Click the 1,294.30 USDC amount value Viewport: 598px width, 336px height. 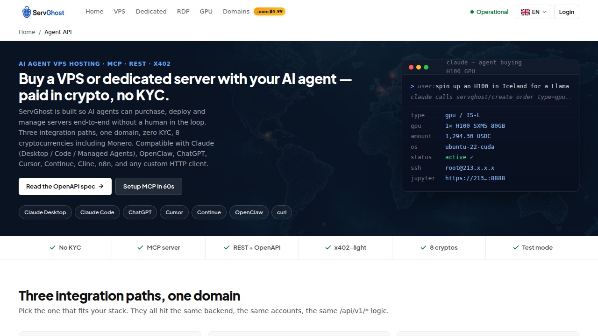[468, 136]
